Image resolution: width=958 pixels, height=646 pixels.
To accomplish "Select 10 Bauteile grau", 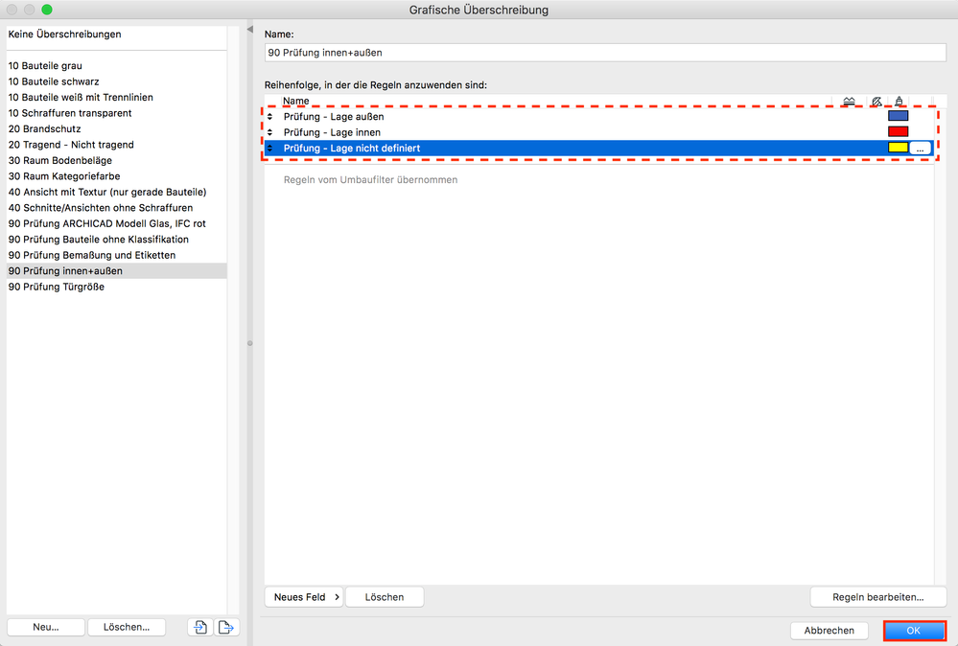I will tap(117, 66).
